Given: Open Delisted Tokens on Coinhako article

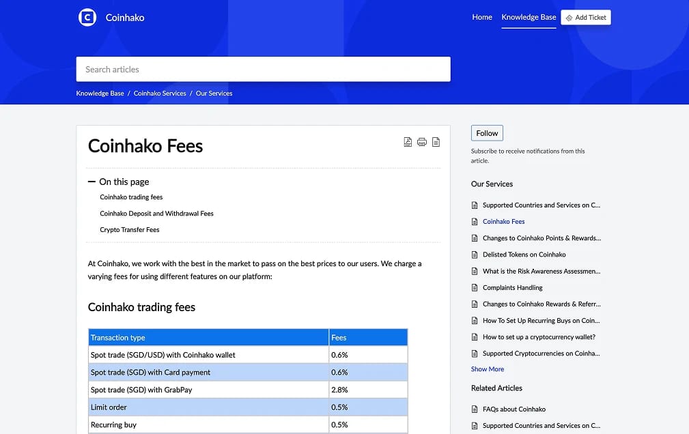Looking at the screenshot, I should click(524, 255).
